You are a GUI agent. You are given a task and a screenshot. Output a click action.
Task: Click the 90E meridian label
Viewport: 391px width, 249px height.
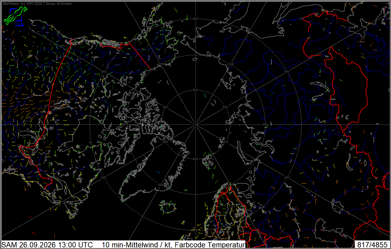[x=265, y=125]
